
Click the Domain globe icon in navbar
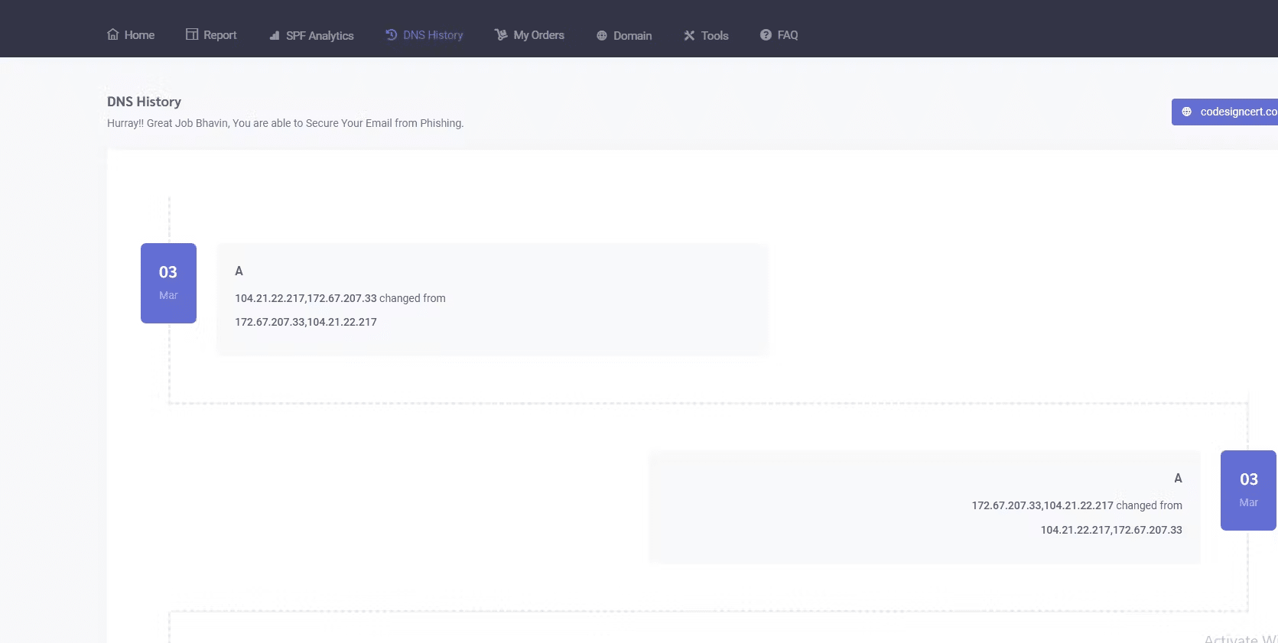click(602, 36)
